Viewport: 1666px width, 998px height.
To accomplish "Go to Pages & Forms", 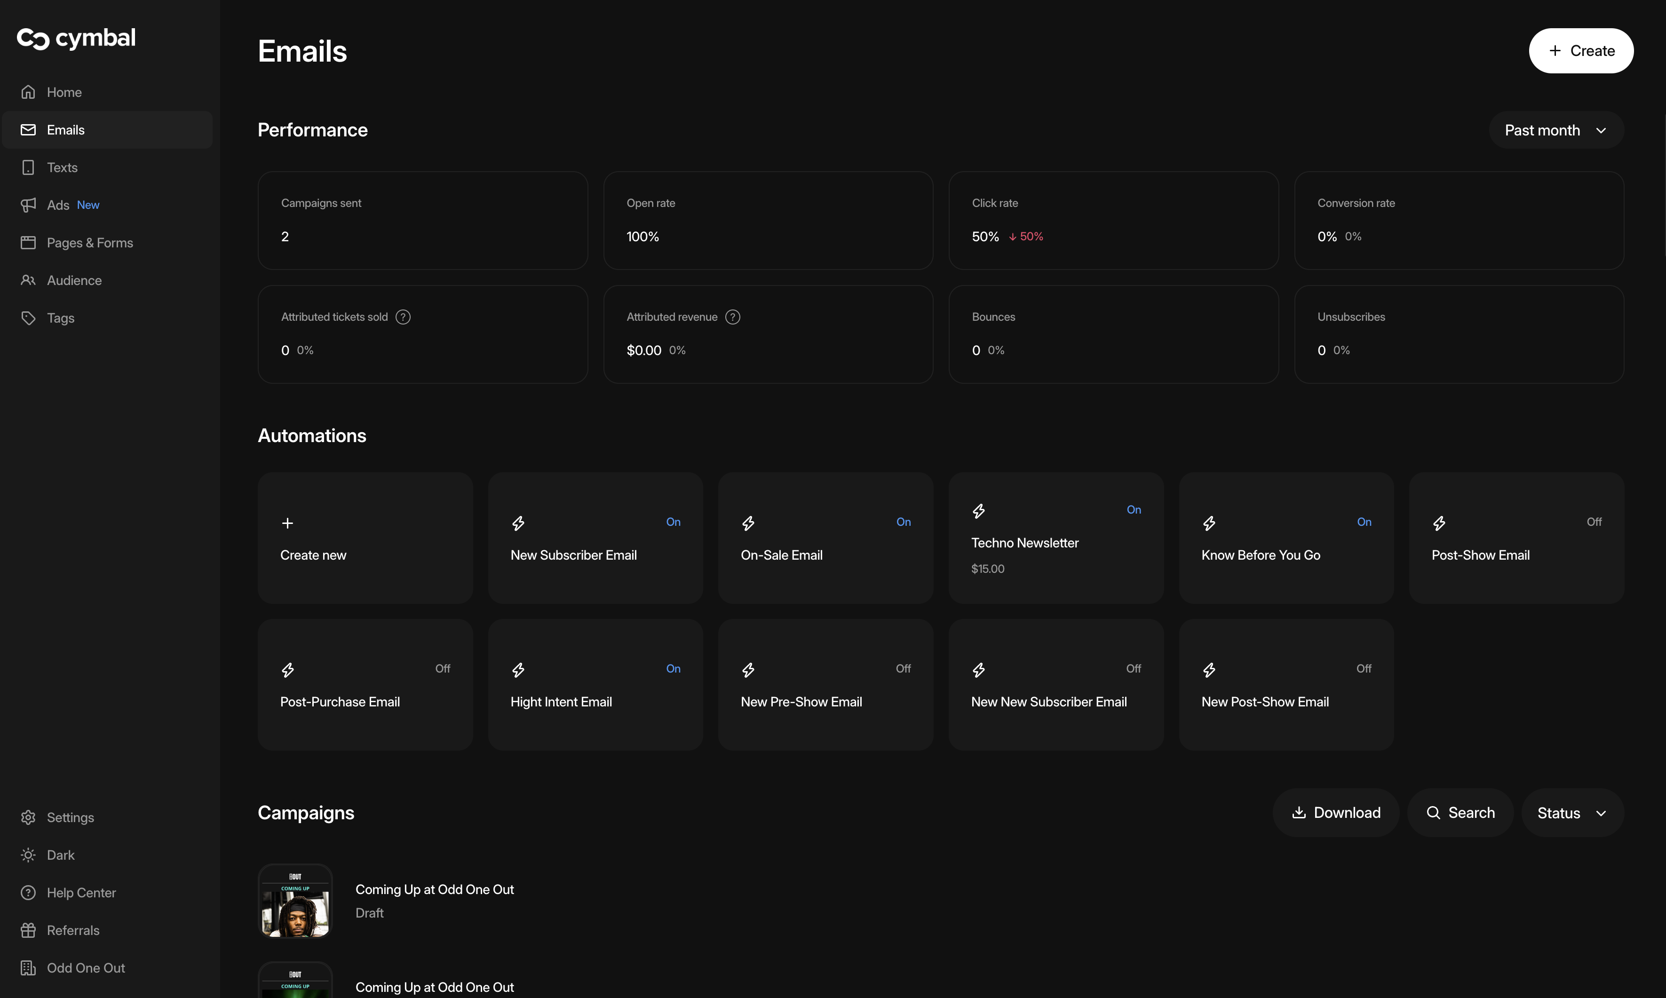I will point(89,243).
